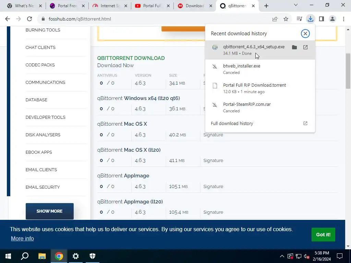Open File Explorer from taskbar

click(x=42, y=256)
